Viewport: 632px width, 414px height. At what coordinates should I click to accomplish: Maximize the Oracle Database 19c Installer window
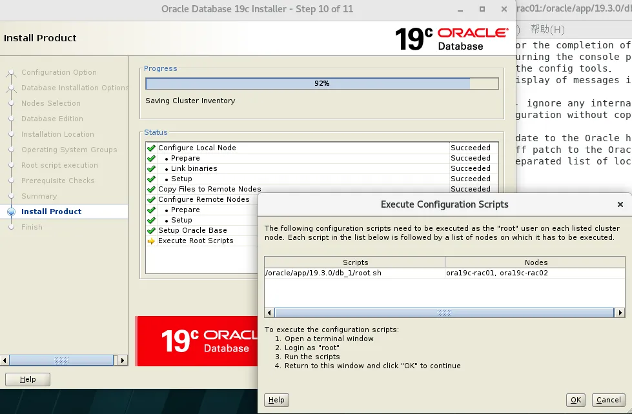coord(482,9)
